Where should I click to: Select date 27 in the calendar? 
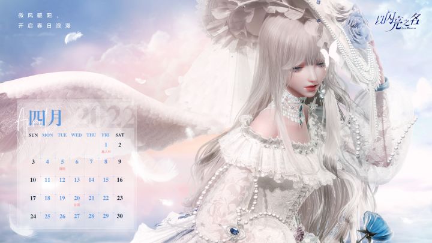[77, 216]
